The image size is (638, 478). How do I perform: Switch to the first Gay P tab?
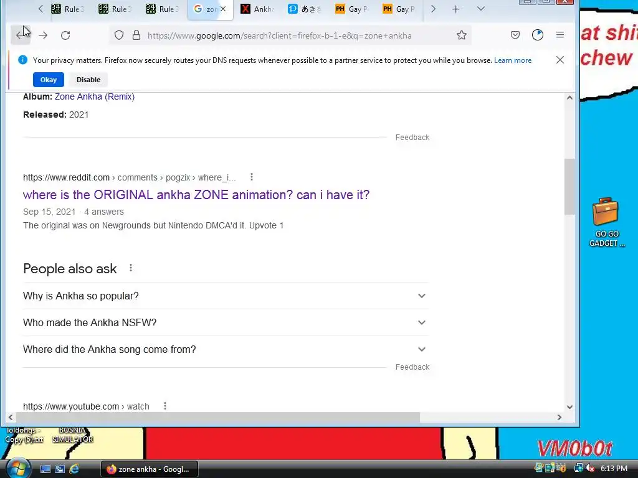353,9
